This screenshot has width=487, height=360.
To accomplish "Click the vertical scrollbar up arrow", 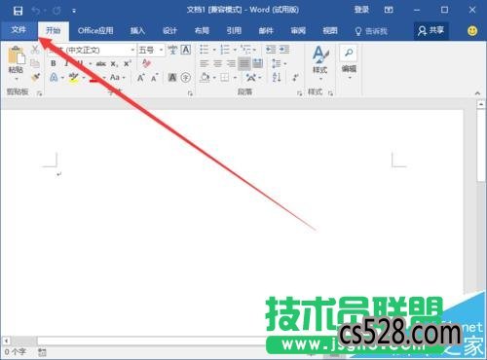I will click(481, 104).
